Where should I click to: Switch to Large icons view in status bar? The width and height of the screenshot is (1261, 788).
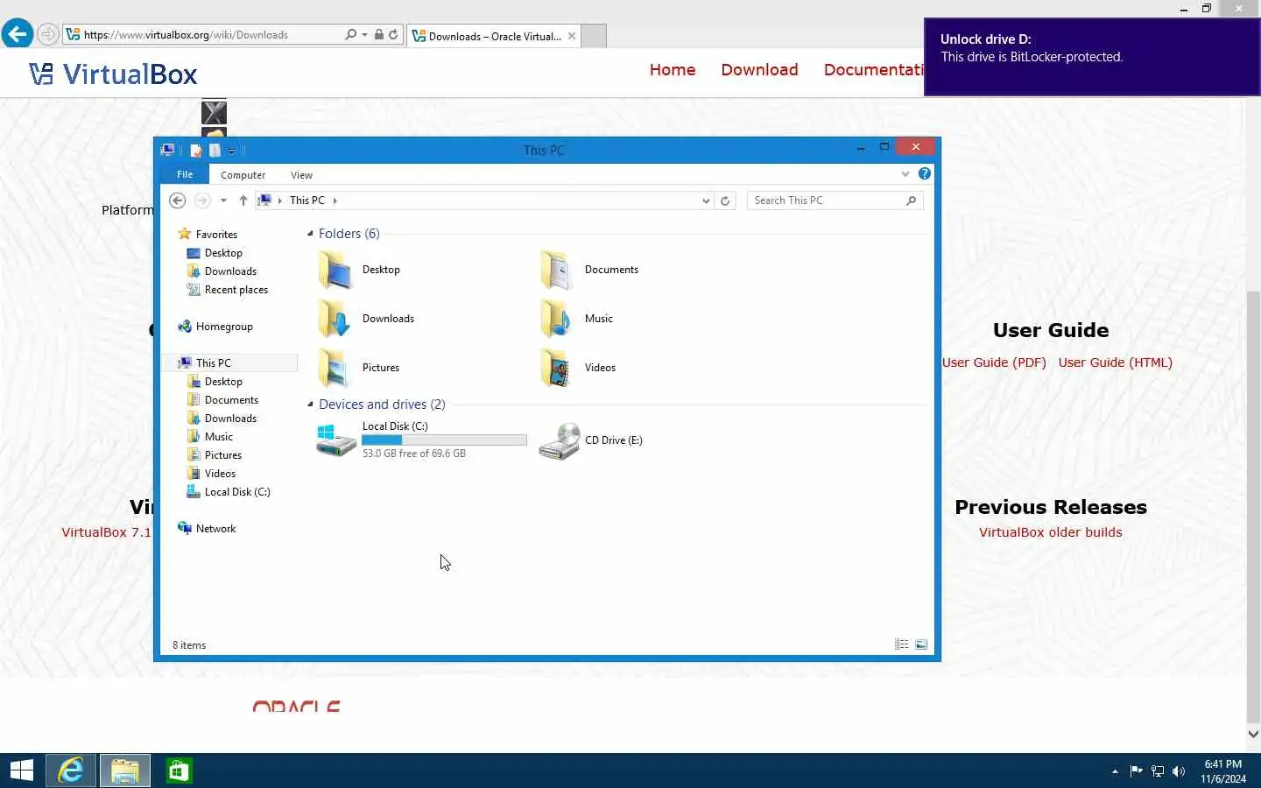tap(921, 644)
